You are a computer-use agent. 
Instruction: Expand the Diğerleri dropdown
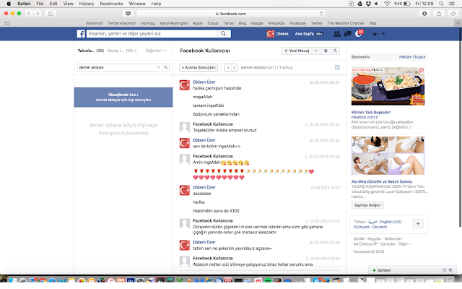coord(156,51)
